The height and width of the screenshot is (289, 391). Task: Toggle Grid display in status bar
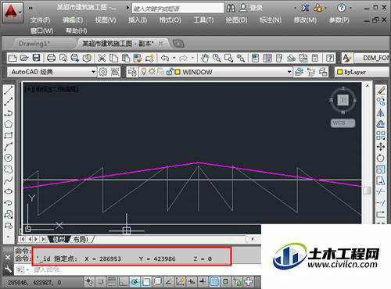pyautogui.click(x=112, y=281)
